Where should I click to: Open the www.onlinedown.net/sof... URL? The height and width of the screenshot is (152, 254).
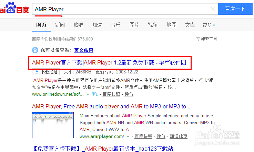[x=58, y=94]
